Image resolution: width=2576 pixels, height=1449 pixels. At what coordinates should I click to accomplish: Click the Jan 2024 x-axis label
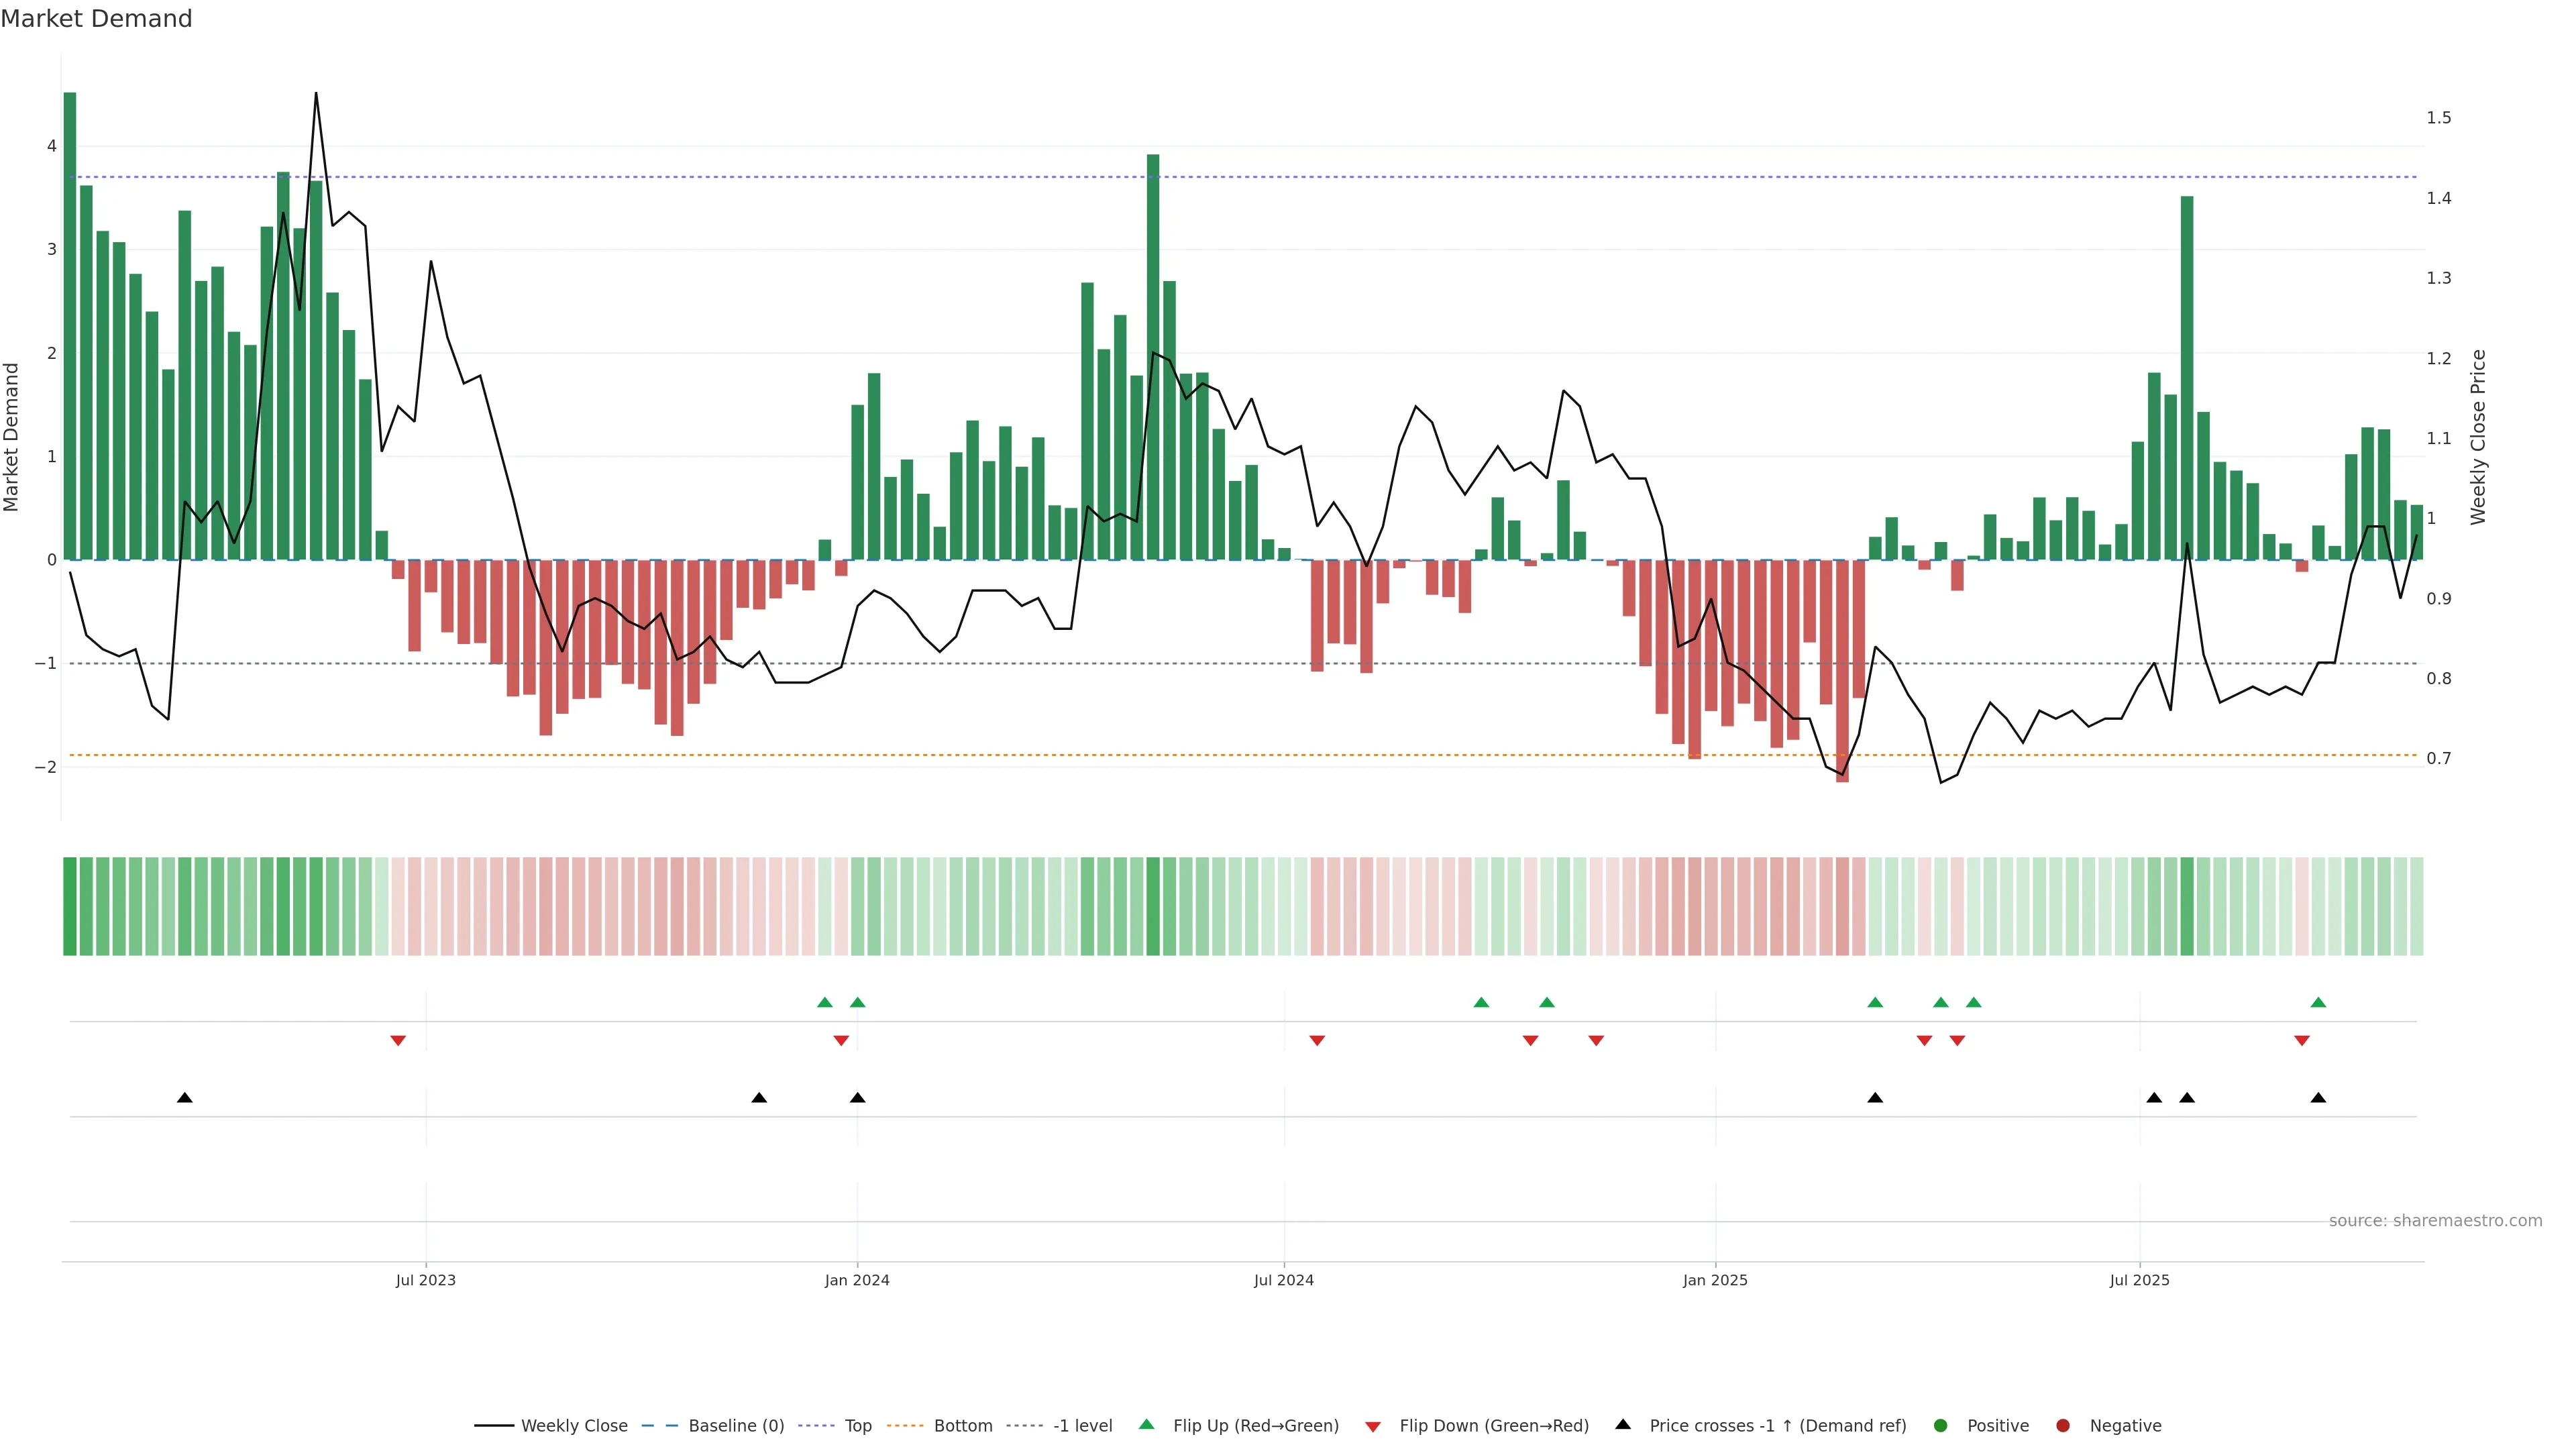click(x=857, y=1280)
